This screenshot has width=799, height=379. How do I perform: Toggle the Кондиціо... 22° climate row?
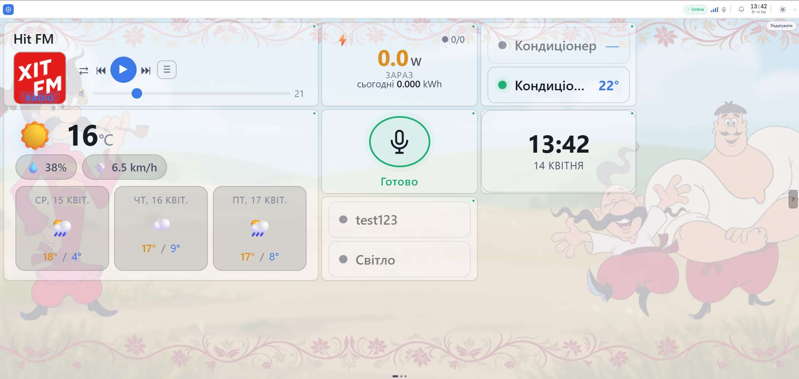(x=558, y=85)
